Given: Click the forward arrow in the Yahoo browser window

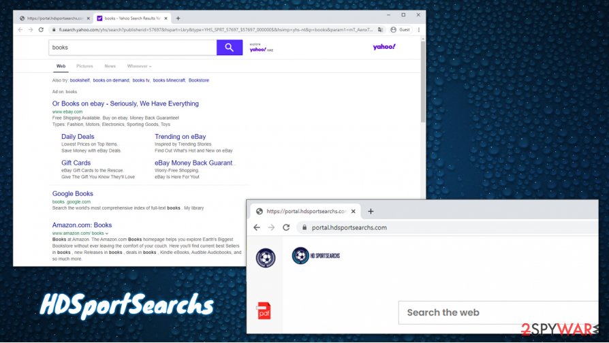Looking at the screenshot, I should [30, 29].
